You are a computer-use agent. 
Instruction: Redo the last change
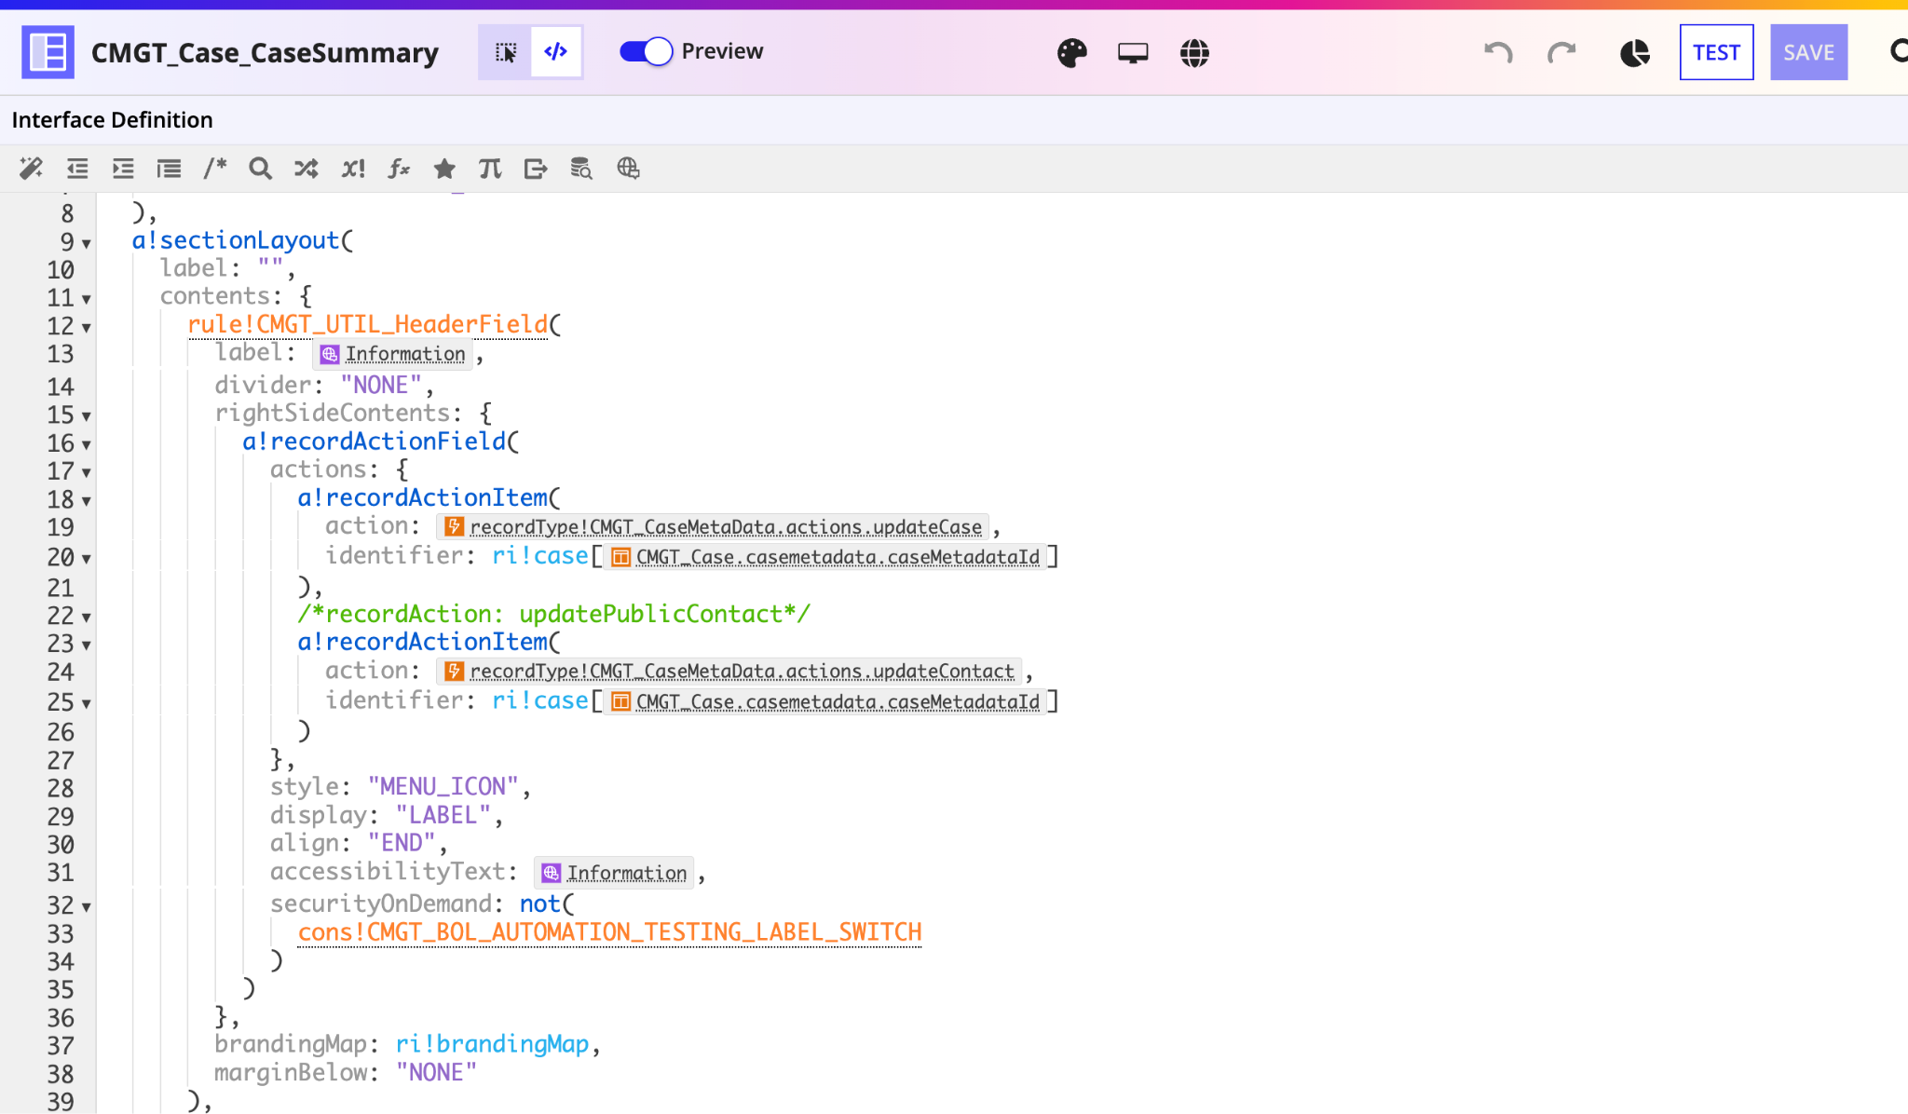click(x=1561, y=53)
